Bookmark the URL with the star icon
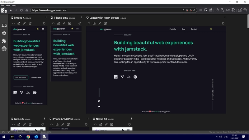Viewport: 249px width, 140px height. point(183,10)
